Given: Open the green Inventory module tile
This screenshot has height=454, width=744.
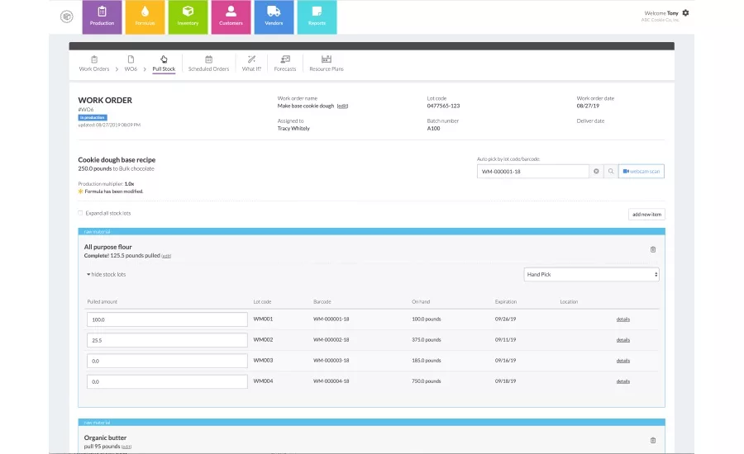Looking at the screenshot, I should 188,17.
